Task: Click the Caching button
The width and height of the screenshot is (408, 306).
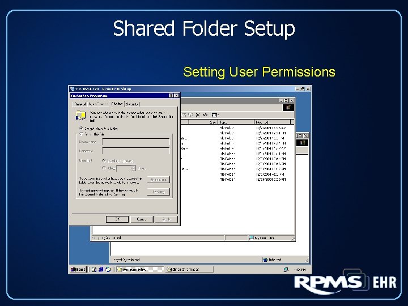Action: [x=159, y=192]
